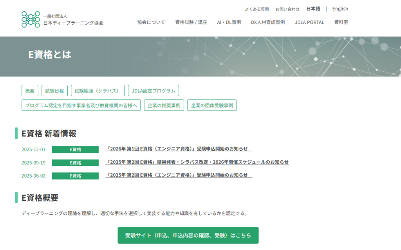401x250 pixels.
Task: Click the 試験日程 anchor button
Action: tap(54, 91)
